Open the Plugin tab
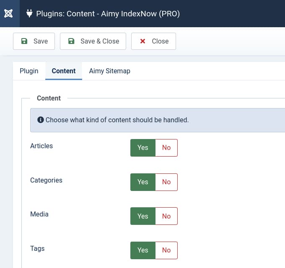This screenshot has width=285, height=268. point(29,71)
